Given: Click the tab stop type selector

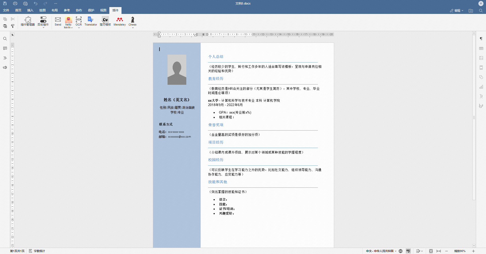Looking at the screenshot, I should tap(13, 34).
